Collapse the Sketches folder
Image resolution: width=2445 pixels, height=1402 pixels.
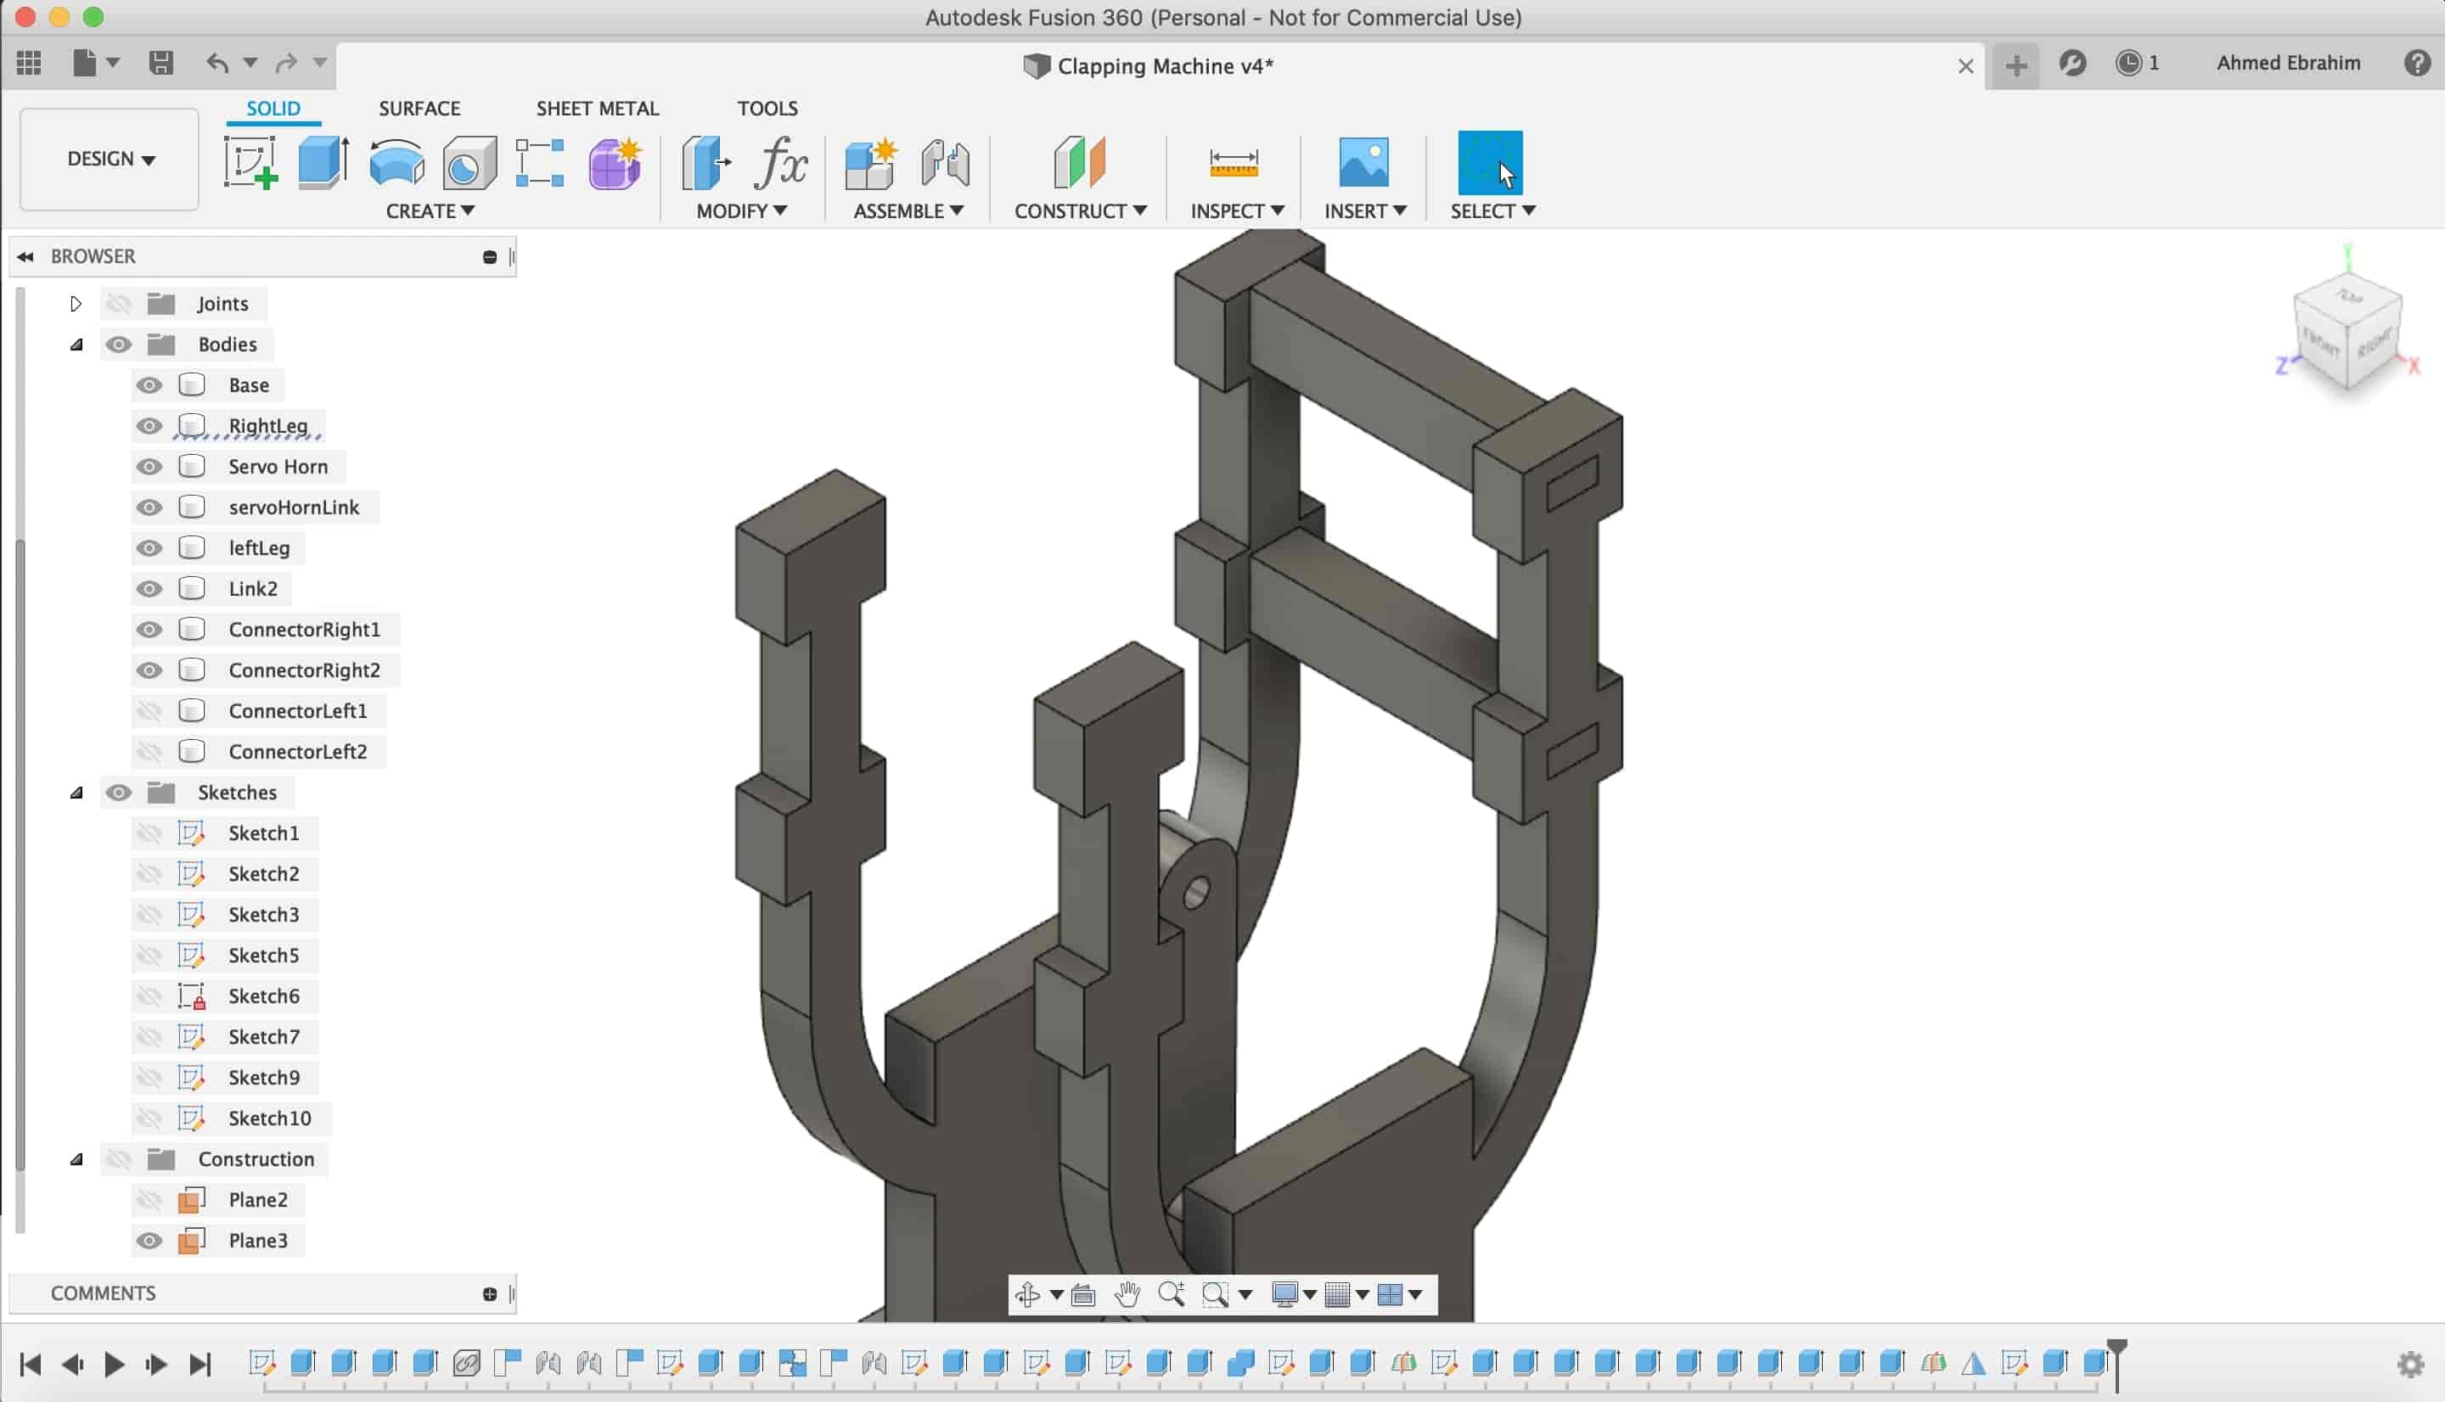pos(76,793)
